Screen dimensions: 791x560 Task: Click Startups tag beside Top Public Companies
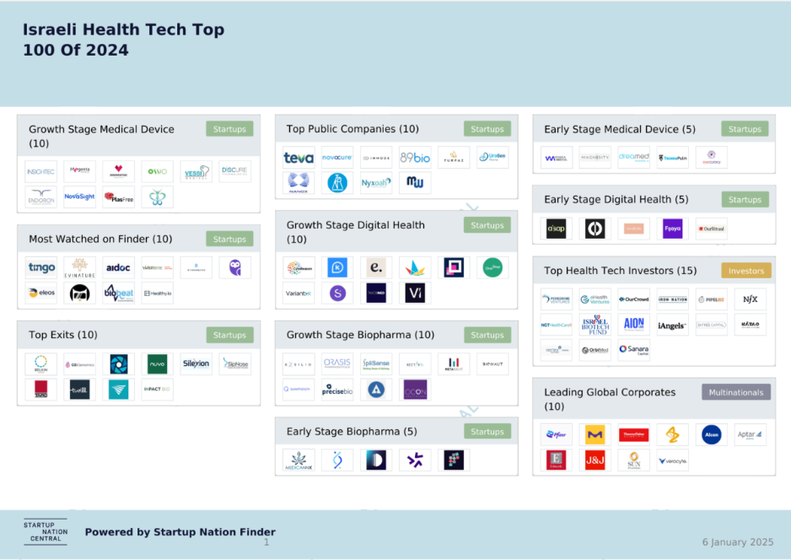[x=487, y=129]
